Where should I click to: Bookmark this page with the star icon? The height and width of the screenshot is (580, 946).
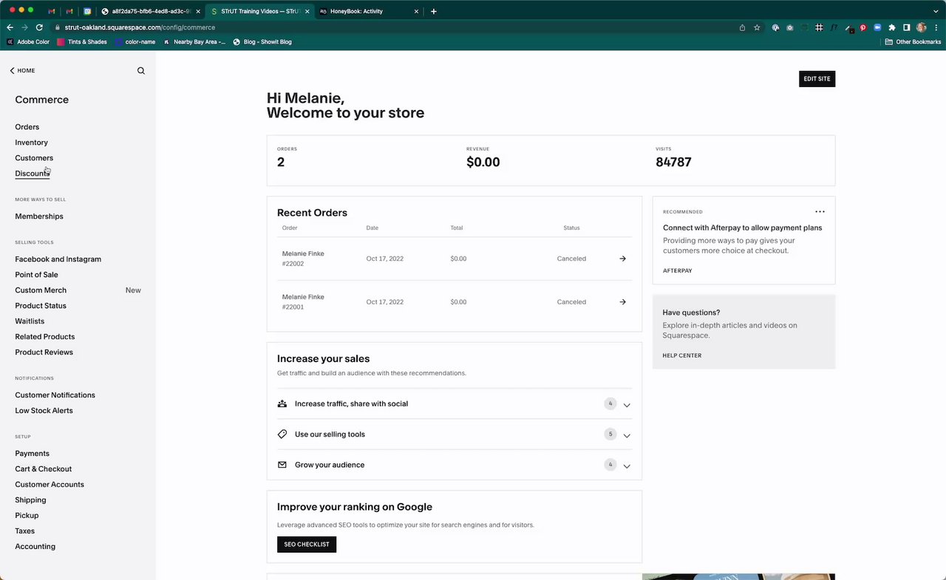pos(757,27)
